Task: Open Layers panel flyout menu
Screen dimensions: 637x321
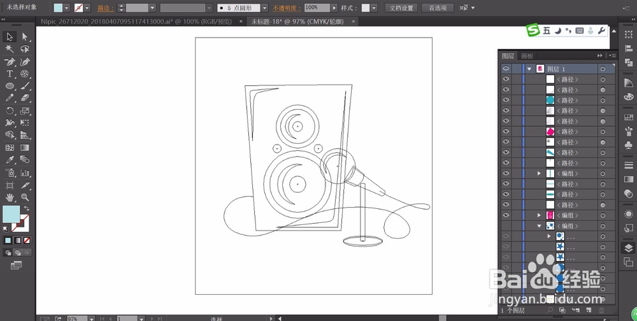Action: 613,55
